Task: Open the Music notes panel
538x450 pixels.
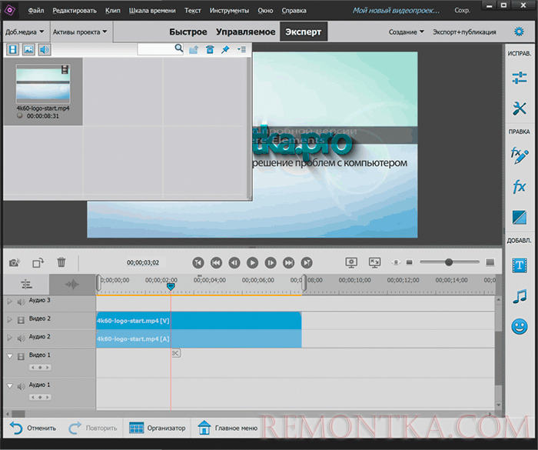Action: click(520, 295)
